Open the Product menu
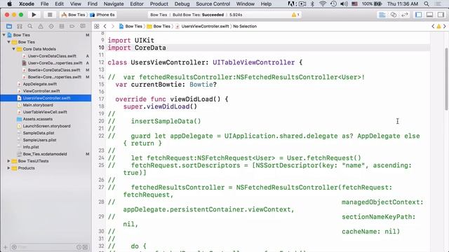 [159, 4]
